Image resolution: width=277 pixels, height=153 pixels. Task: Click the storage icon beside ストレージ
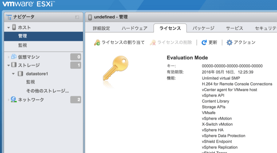coord(14,65)
